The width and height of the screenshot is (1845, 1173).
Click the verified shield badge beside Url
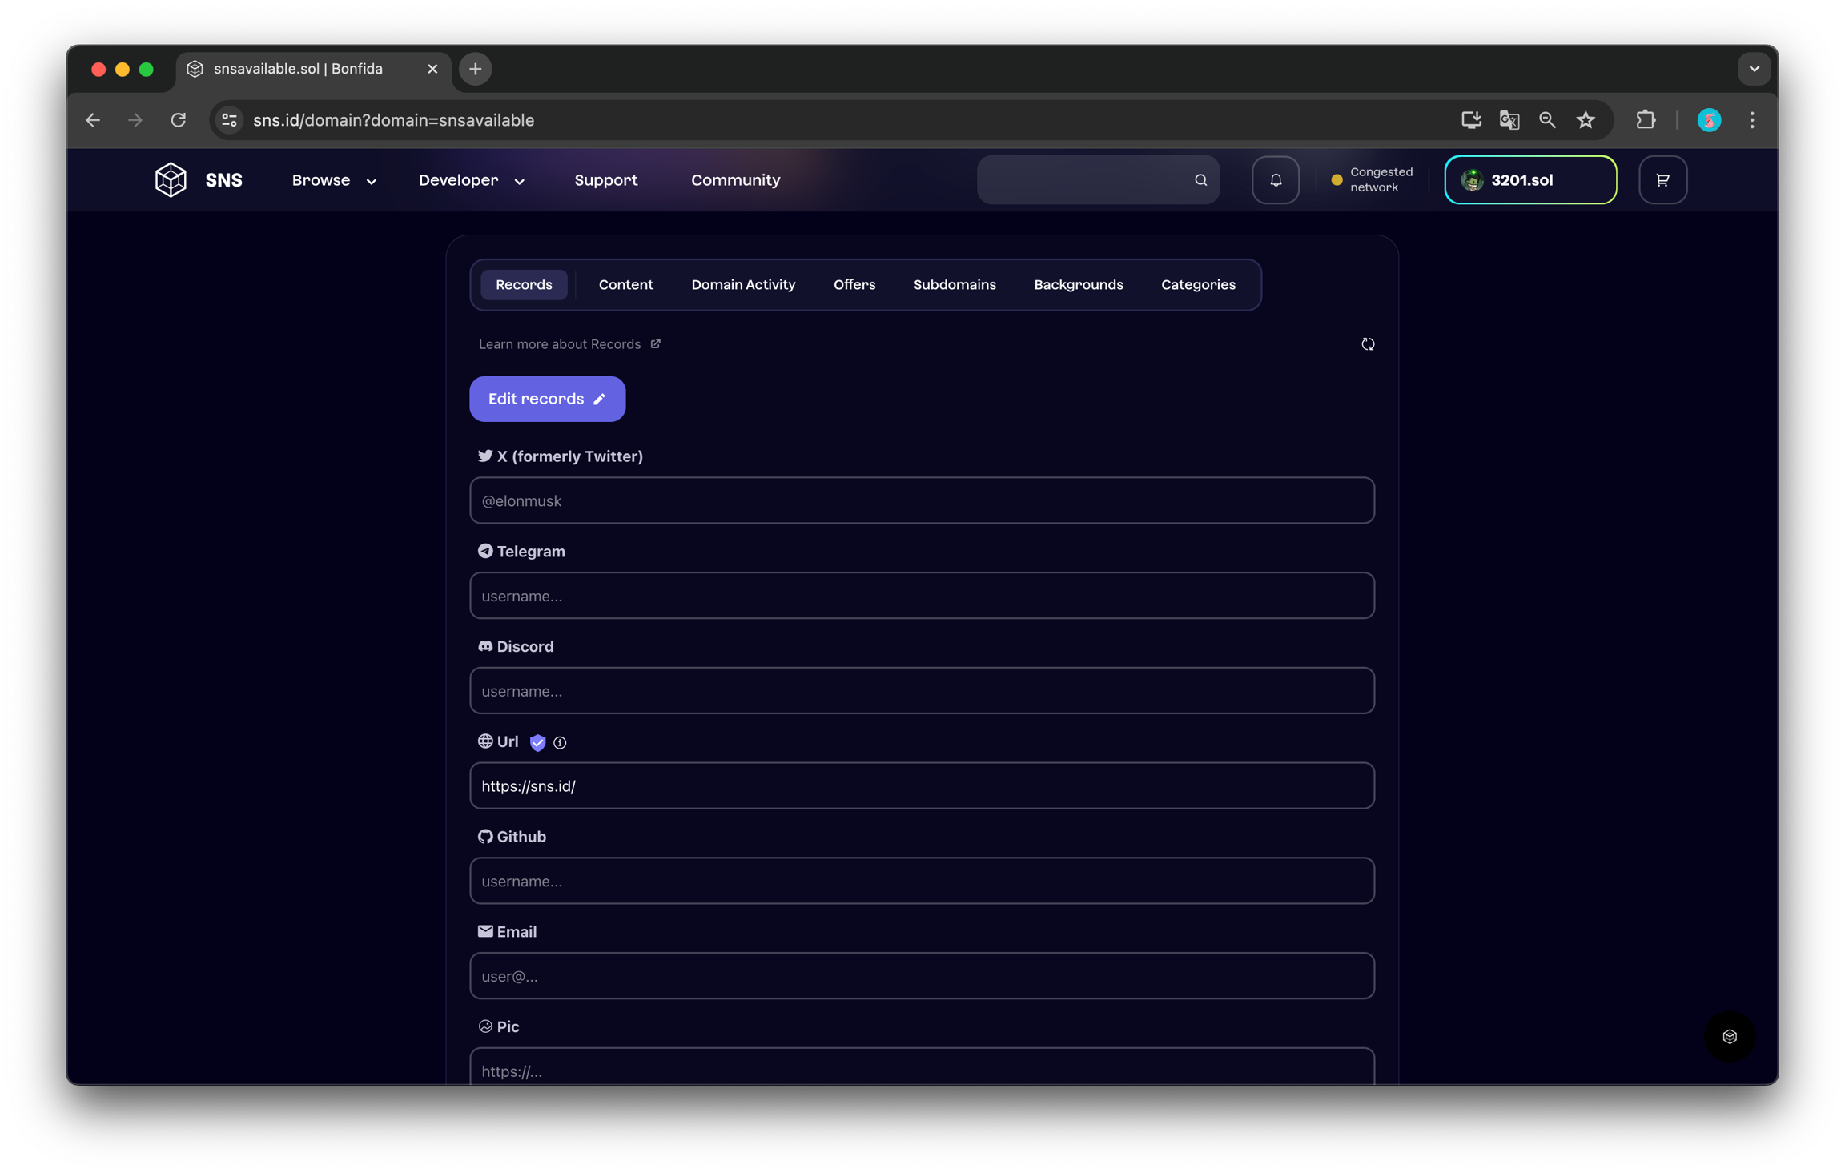pyautogui.click(x=537, y=743)
